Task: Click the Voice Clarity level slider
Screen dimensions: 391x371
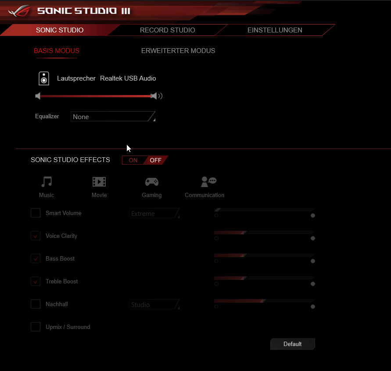Action: coord(264,233)
